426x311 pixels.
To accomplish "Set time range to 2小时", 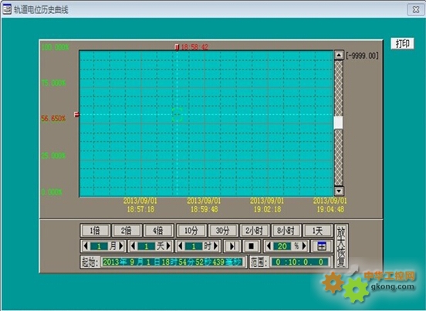I will tap(255, 231).
